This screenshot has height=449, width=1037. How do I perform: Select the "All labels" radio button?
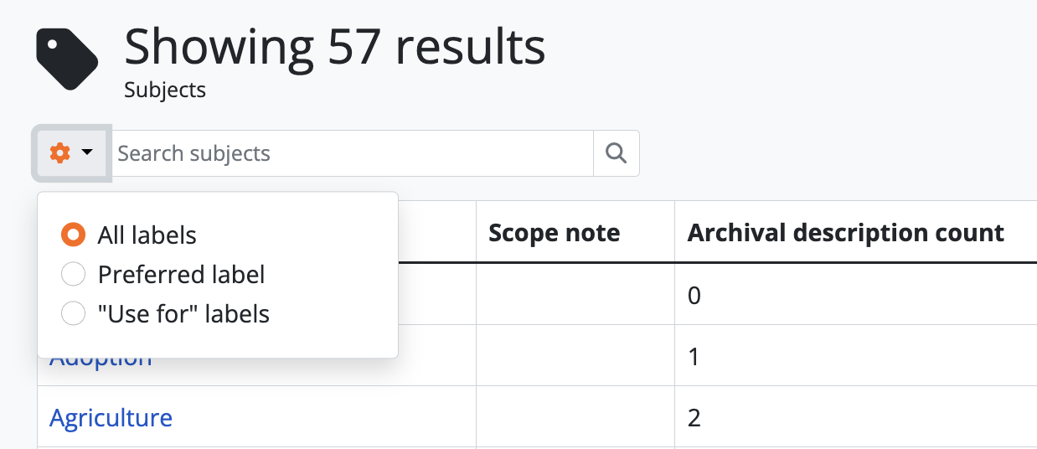click(x=74, y=235)
